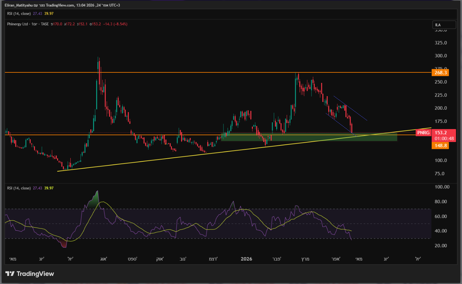Click the TradingView logo
462x284 pixels.
click(x=30, y=274)
